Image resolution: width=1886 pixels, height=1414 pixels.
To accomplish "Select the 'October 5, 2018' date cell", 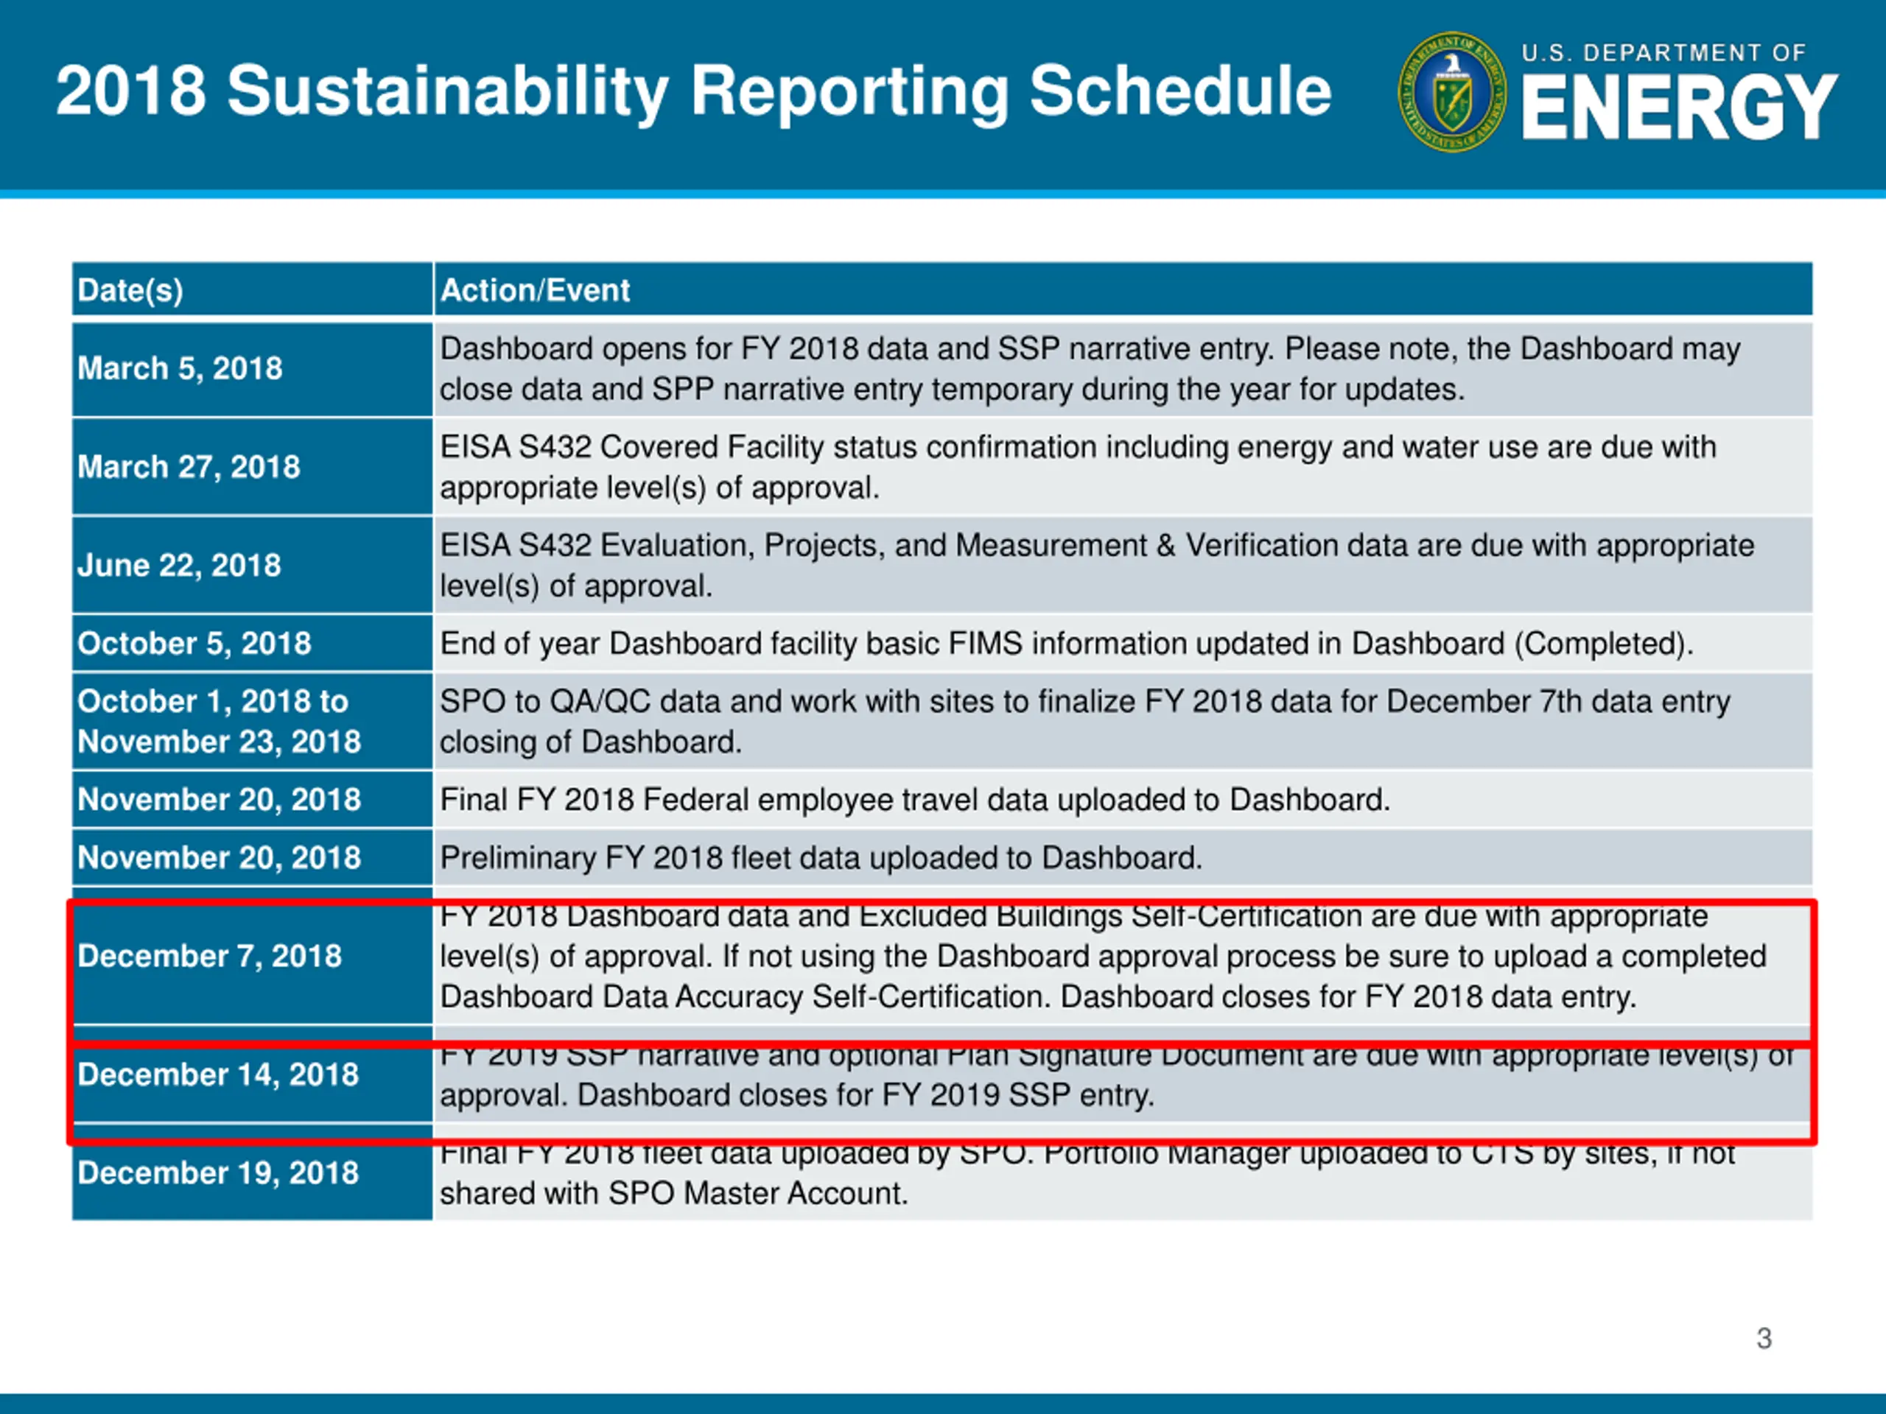I will click(253, 644).
